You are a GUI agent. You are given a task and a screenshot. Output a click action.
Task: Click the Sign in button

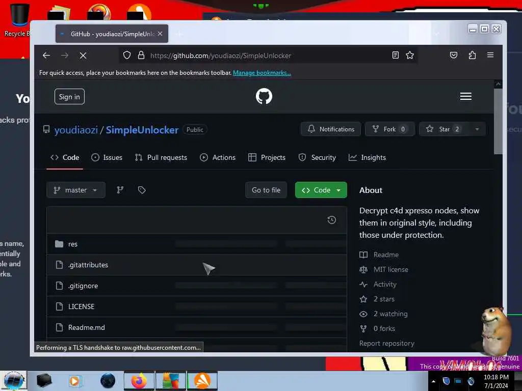click(69, 97)
